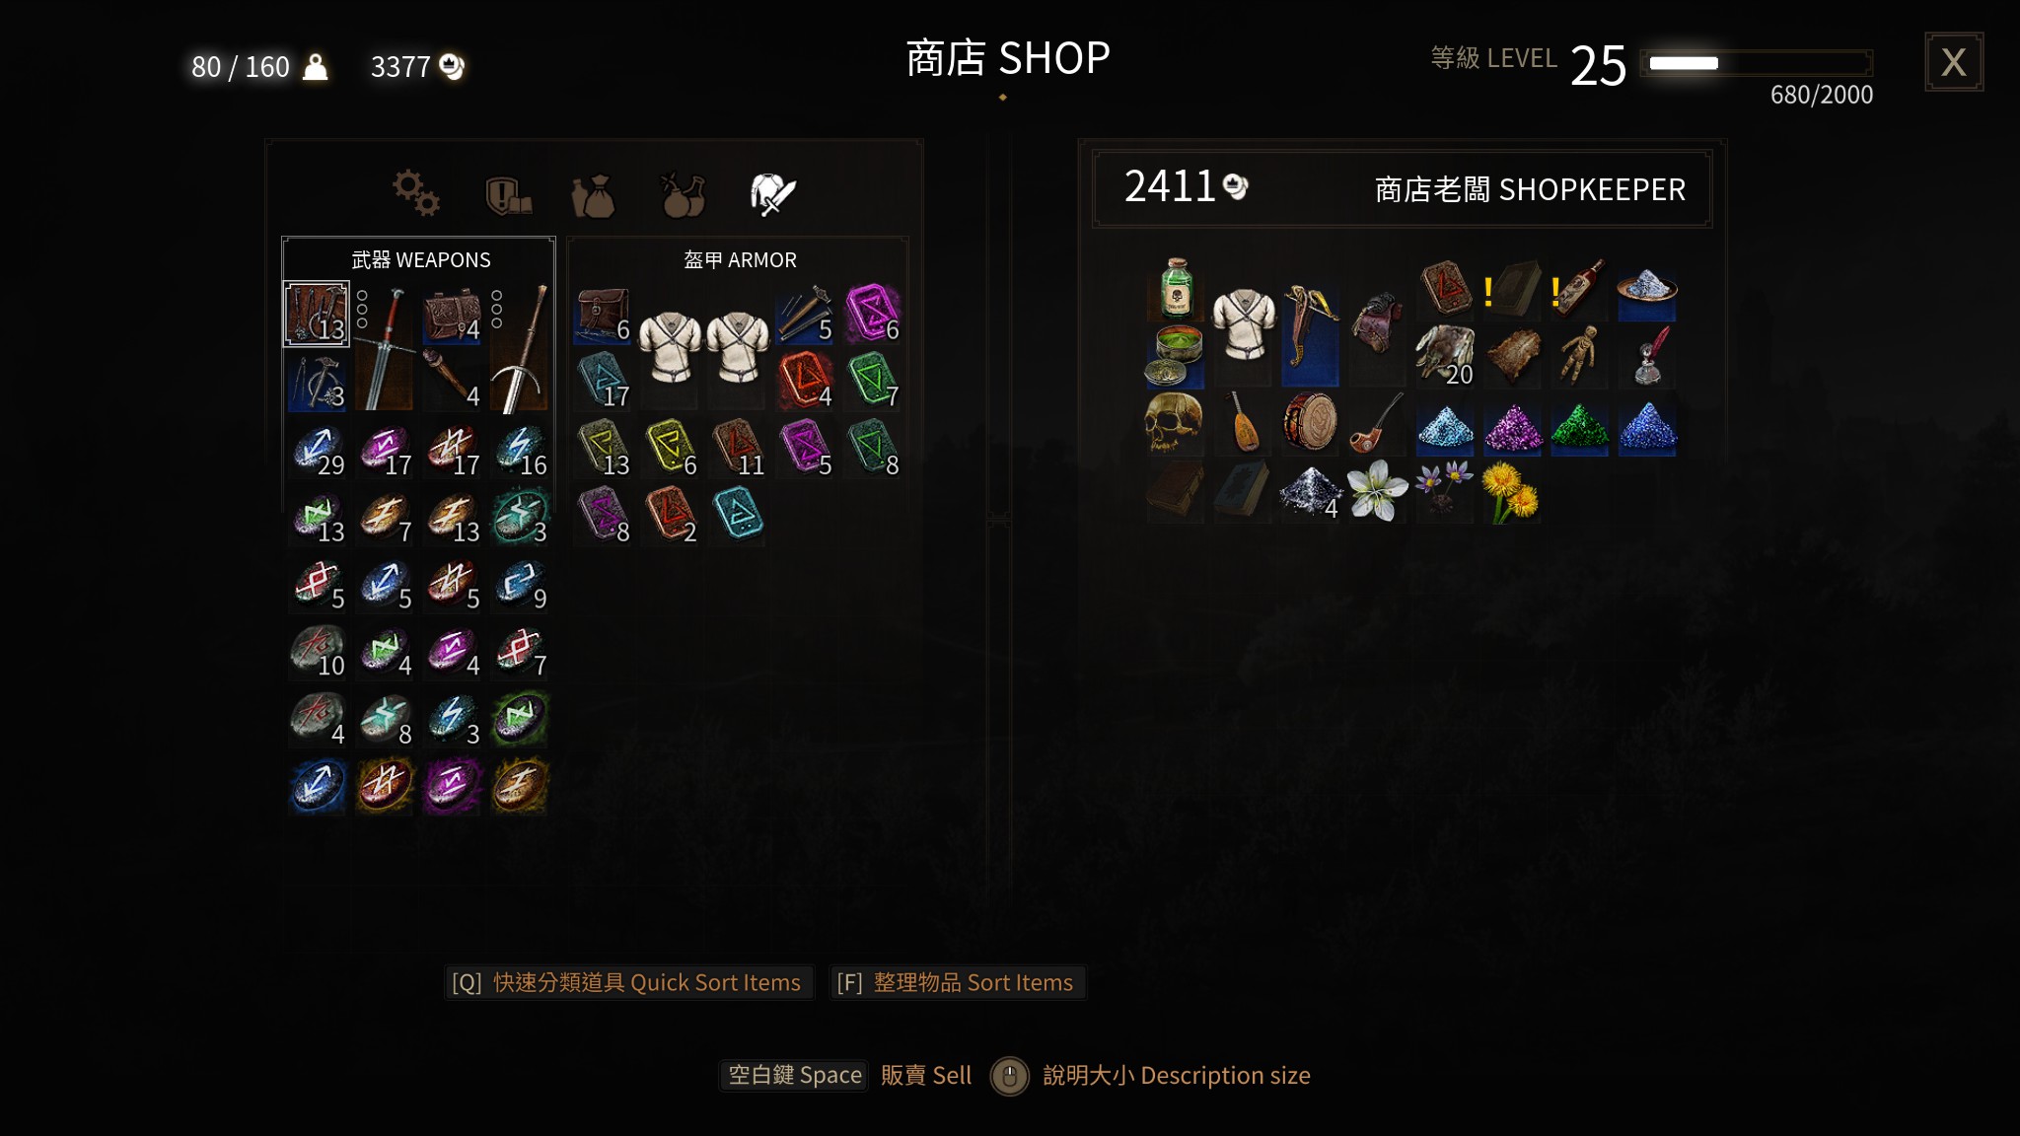Click the experience level progress bar
2020x1136 pixels.
1757,63
